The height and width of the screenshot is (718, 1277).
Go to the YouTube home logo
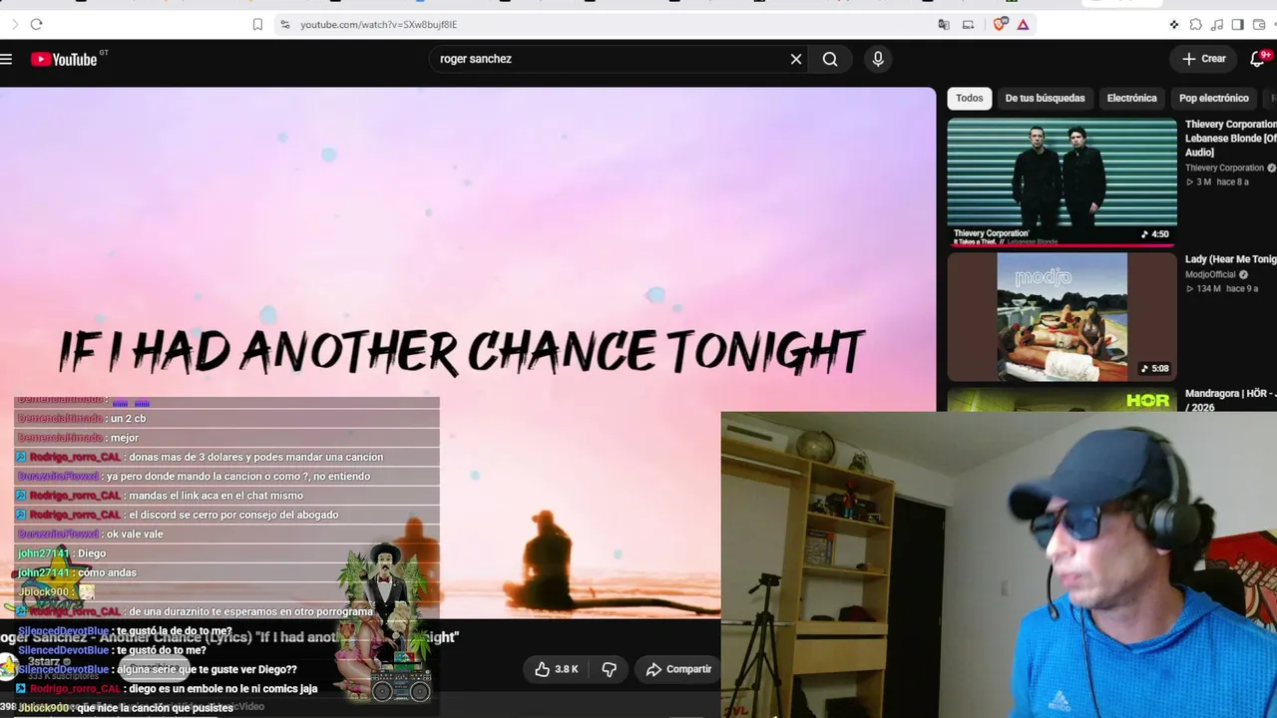pyautogui.click(x=64, y=59)
